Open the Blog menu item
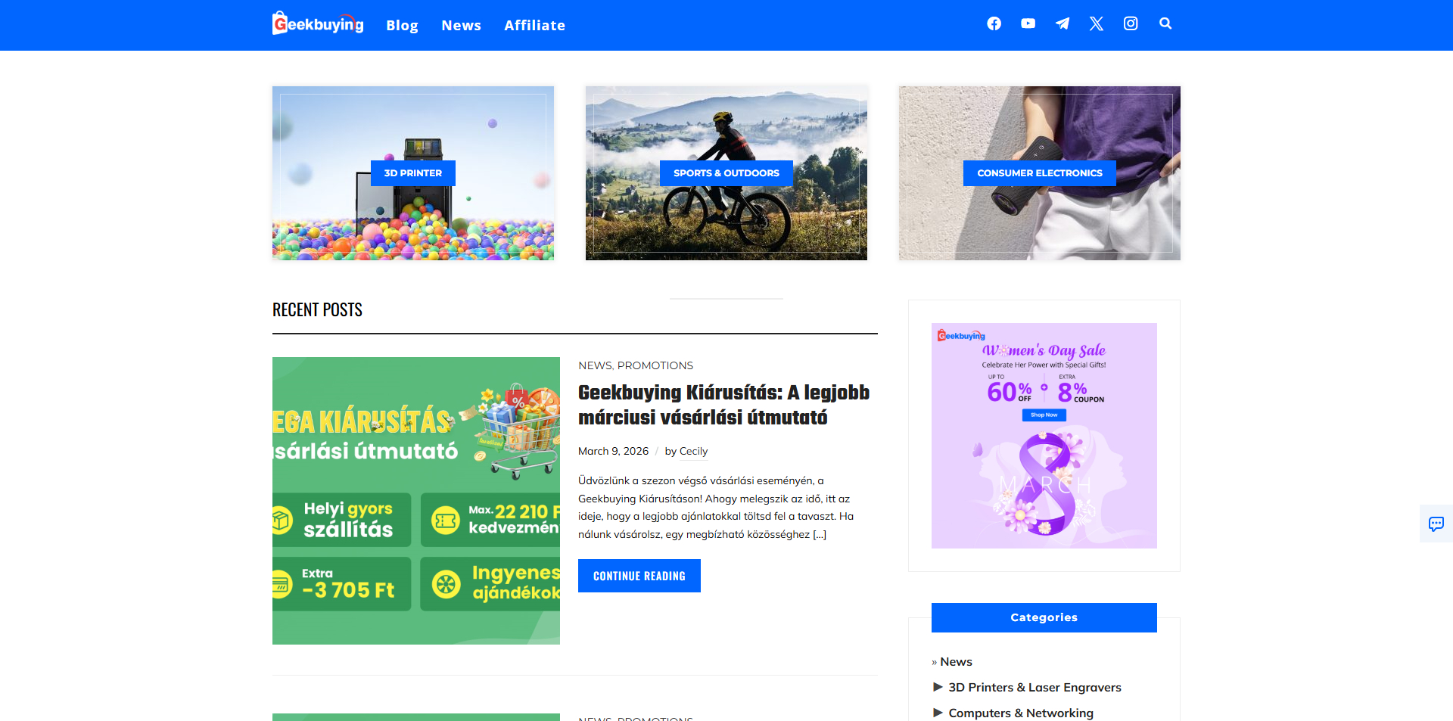1453x721 pixels. [x=402, y=25]
